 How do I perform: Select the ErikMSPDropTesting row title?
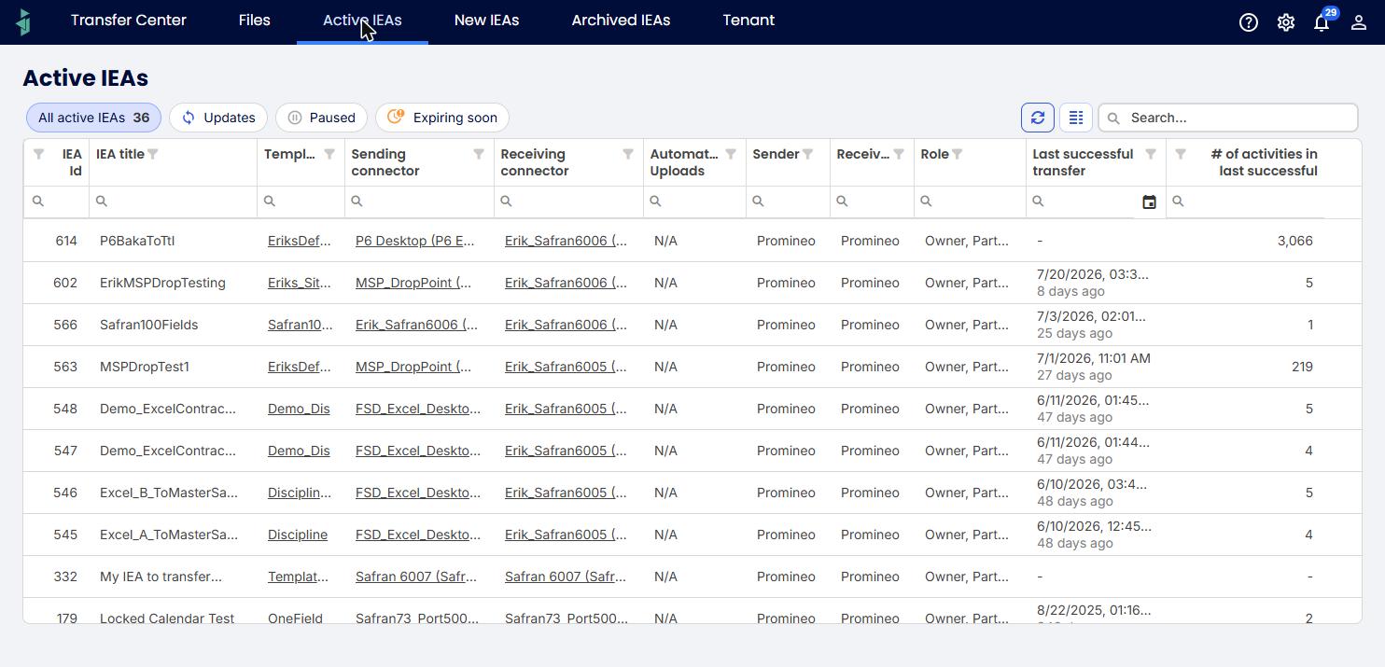click(162, 283)
